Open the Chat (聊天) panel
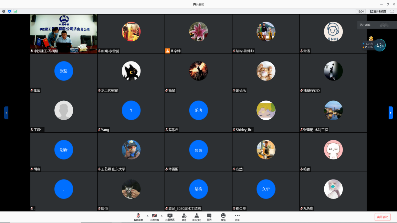Screen dimensions: 397x223 [209, 217]
